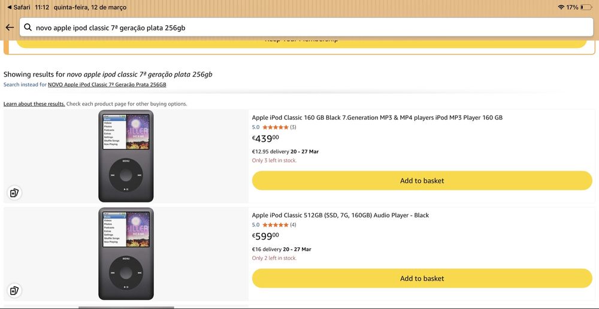599x309 pixels.
Task: Open the iPod Classic 512GB SSD title link
Action: pos(340,215)
